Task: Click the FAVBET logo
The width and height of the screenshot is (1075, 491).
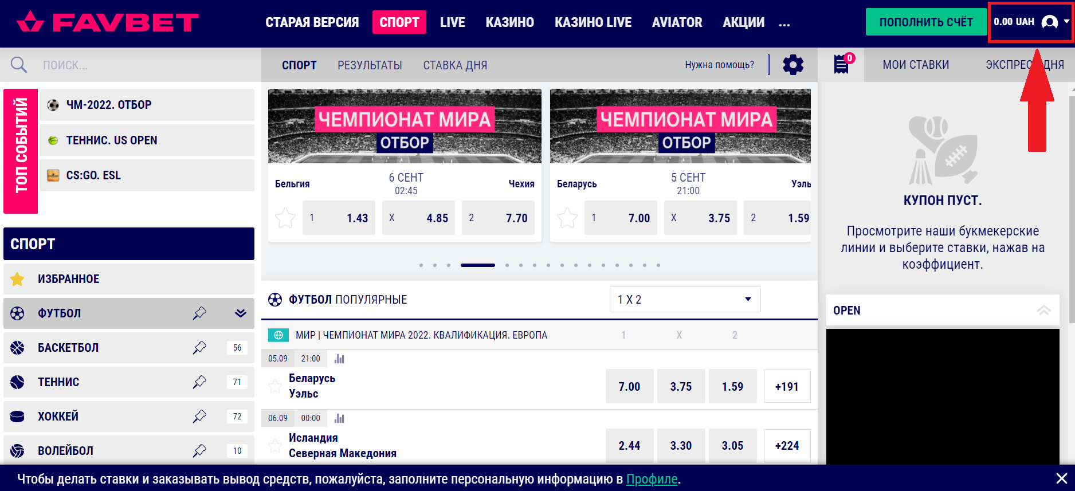Action: pos(108,22)
